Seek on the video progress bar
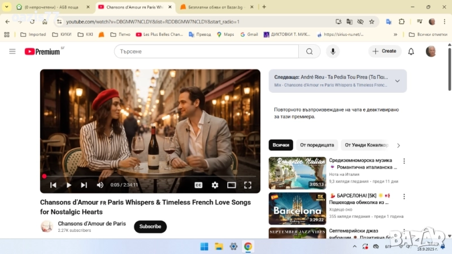This screenshot has height=254, width=452. 150,176
